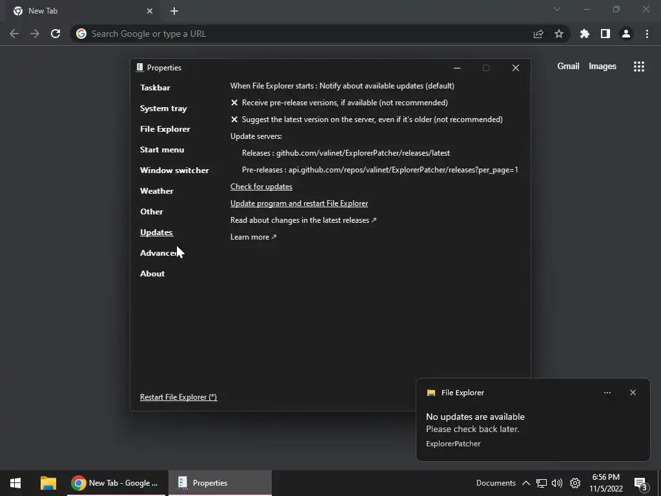The width and height of the screenshot is (661, 496).
Task: Open the File Explorer section
Action: [x=165, y=129]
